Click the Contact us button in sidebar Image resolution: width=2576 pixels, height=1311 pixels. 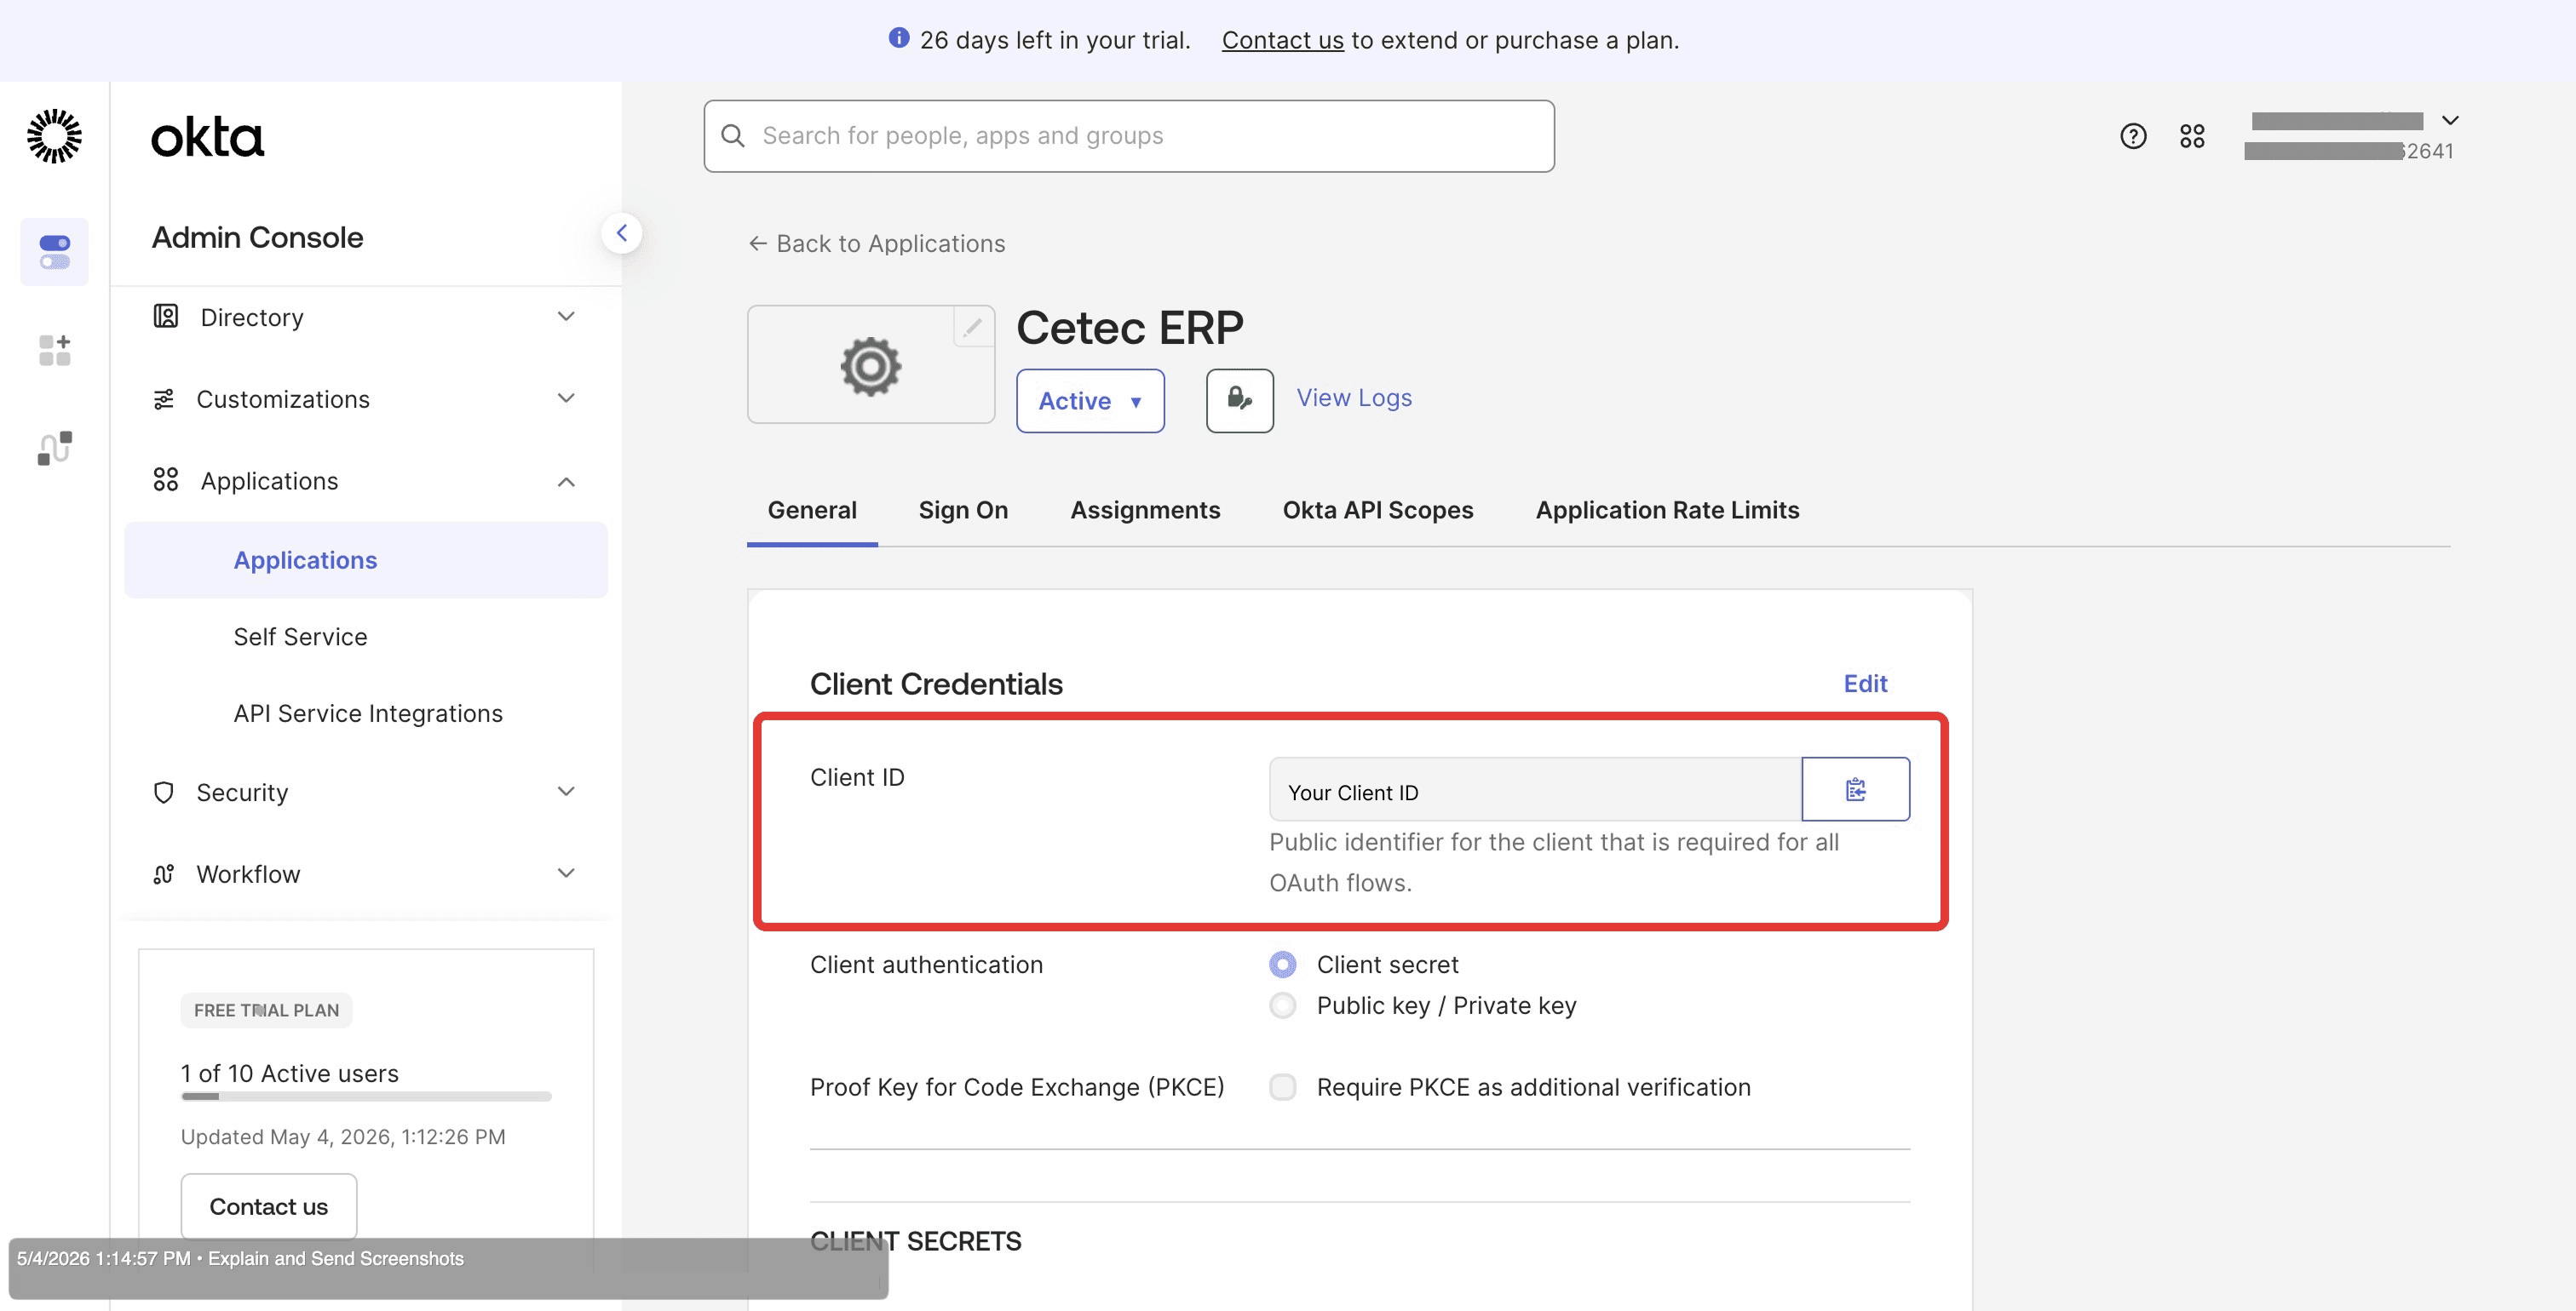tap(268, 1206)
